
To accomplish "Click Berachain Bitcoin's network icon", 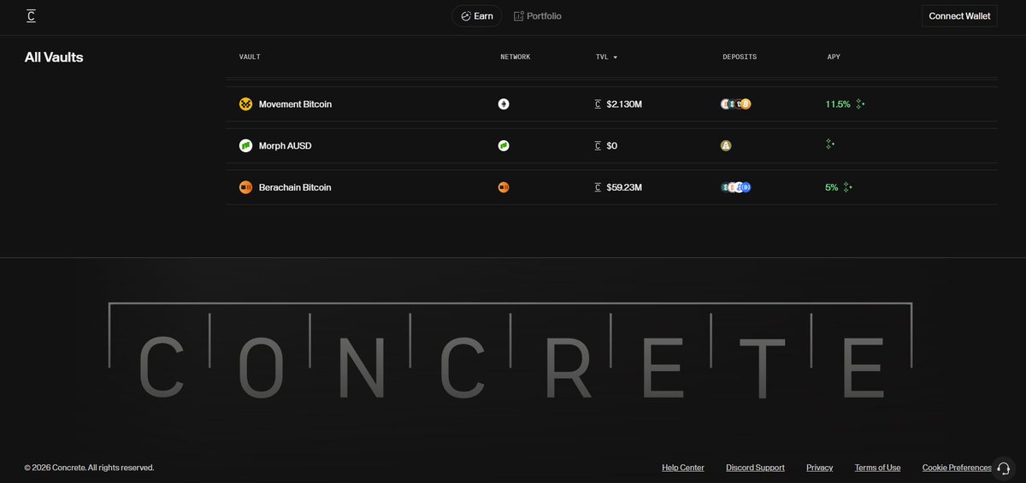I will 504,187.
